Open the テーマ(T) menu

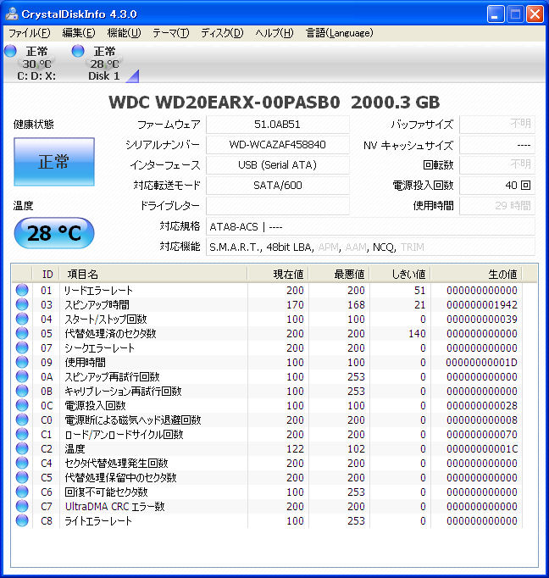pos(170,33)
